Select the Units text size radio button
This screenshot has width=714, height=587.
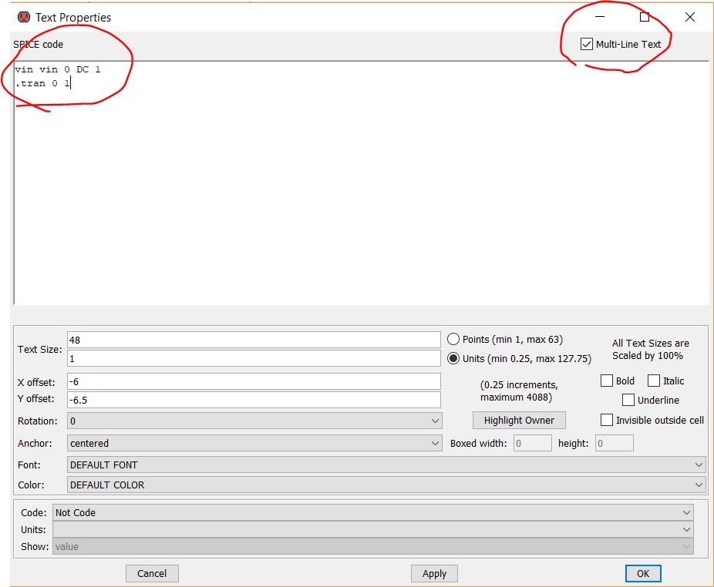[453, 358]
